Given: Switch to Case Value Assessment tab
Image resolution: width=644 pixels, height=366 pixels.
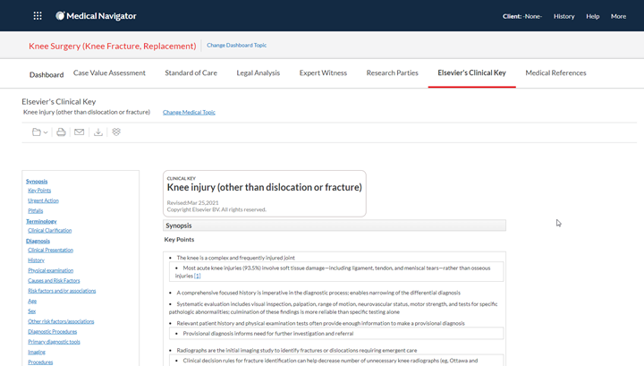Looking at the screenshot, I should 109,72.
